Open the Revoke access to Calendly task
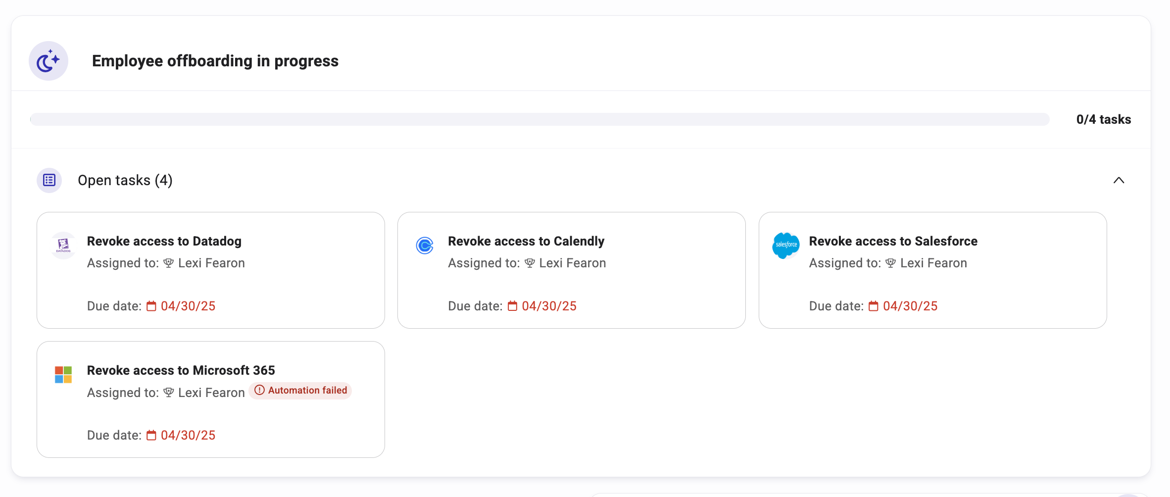Screen dimensions: 1170x497 pyautogui.click(x=526, y=241)
